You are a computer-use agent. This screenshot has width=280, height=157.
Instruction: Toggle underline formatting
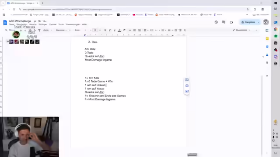(x=115, y=30)
